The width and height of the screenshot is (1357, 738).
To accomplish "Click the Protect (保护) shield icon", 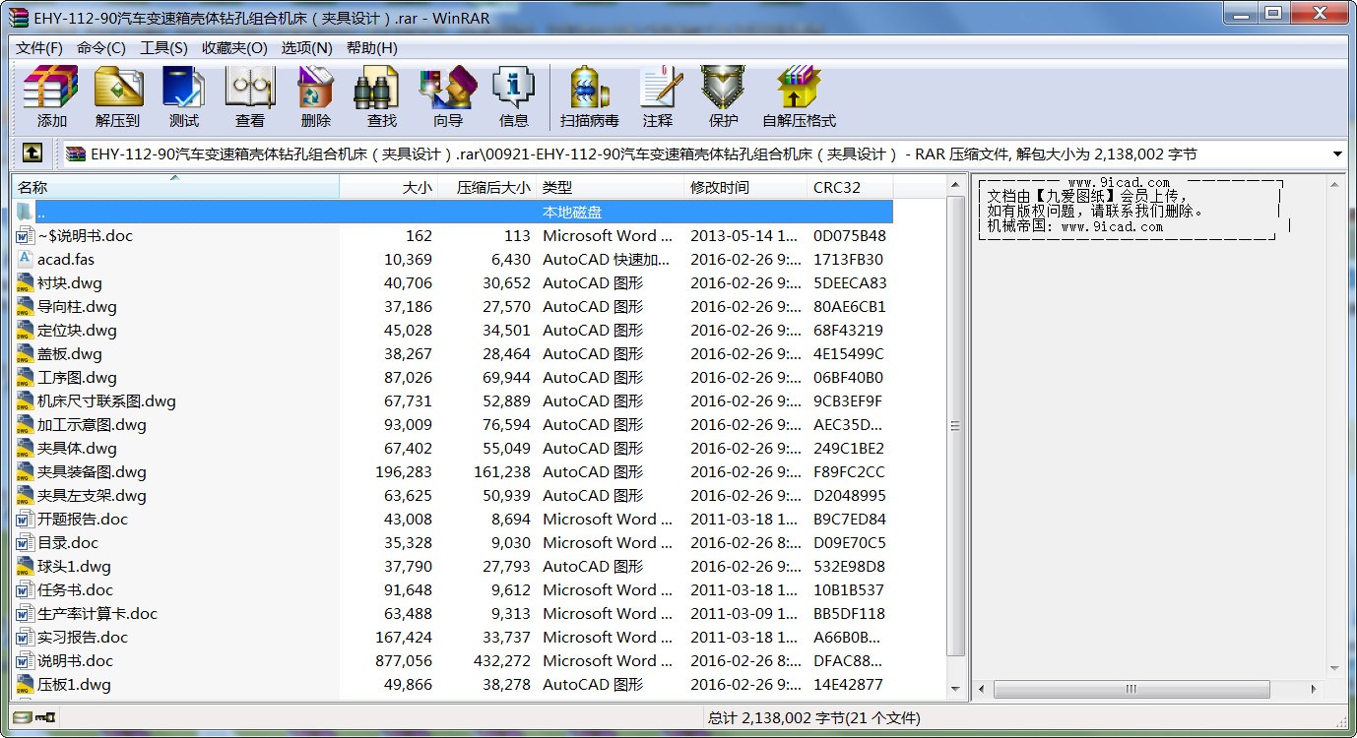I will point(723,95).
